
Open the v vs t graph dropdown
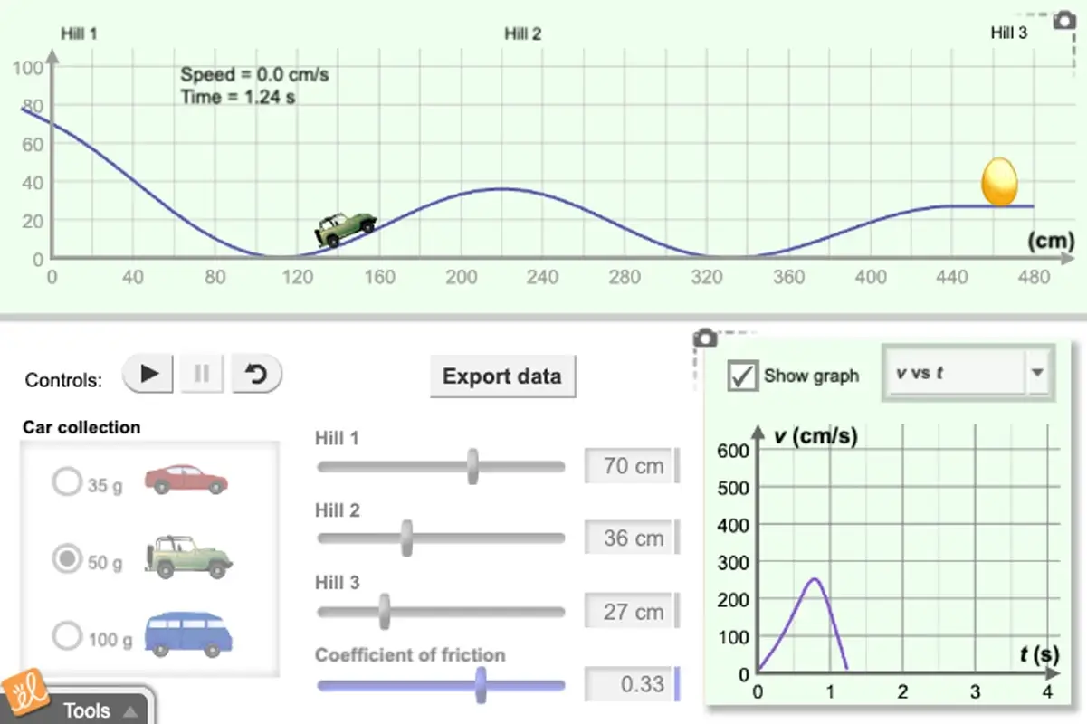pos(1037,371)
